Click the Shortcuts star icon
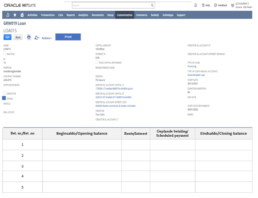 click(x=15, y=15)
